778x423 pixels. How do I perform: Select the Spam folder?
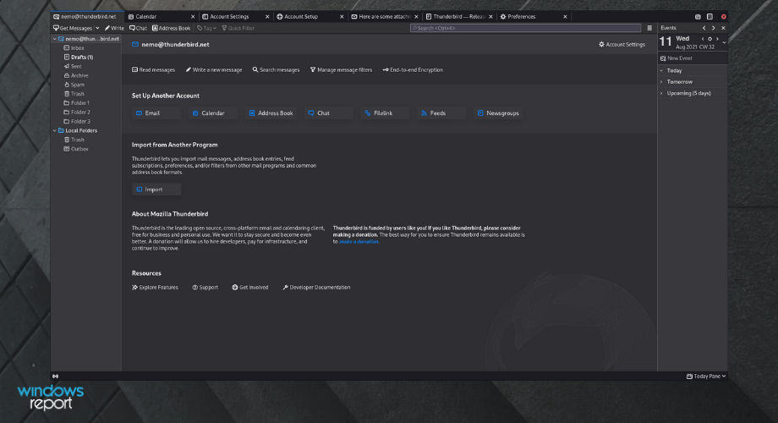click(74, 85)
